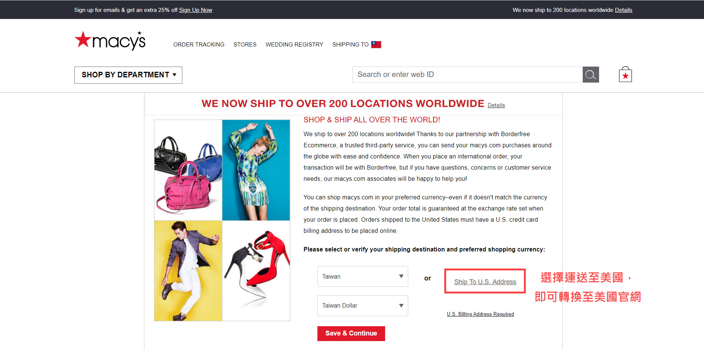Open the Taiwan country dropdown
The image size is (704, 350).
362,276
